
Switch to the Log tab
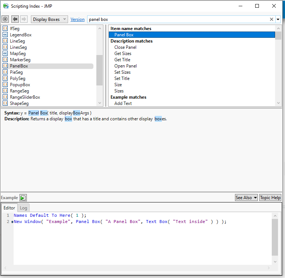(24, 208)
